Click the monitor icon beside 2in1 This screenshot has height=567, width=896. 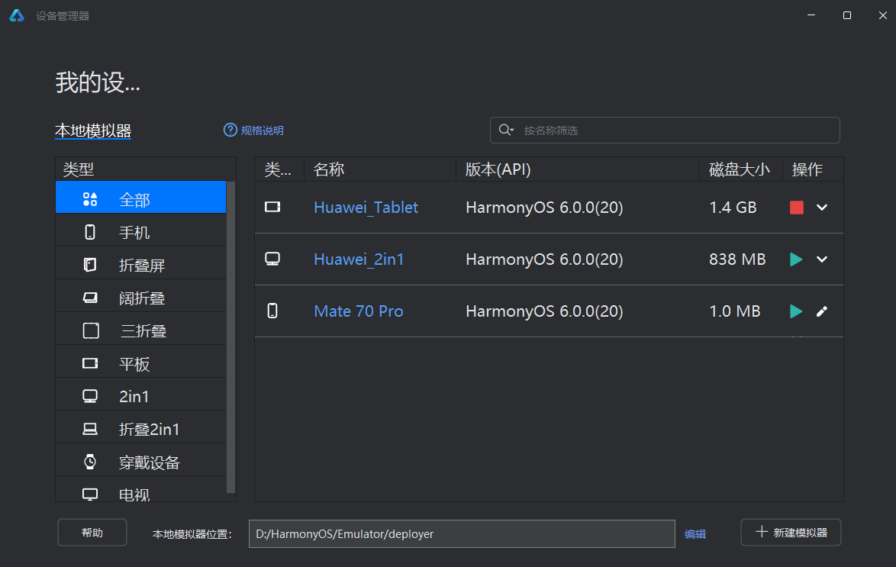pos(90,396)
